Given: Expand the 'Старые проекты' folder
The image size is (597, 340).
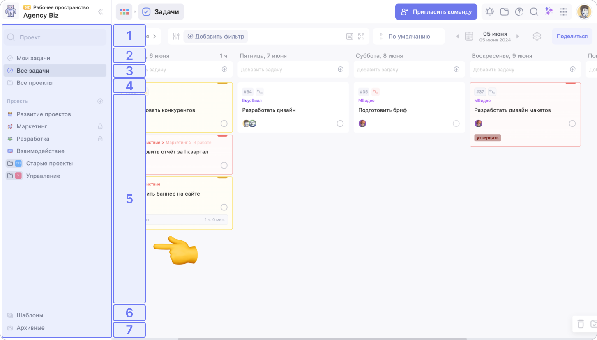Looking at the screenshot, I should coord(10,163).
